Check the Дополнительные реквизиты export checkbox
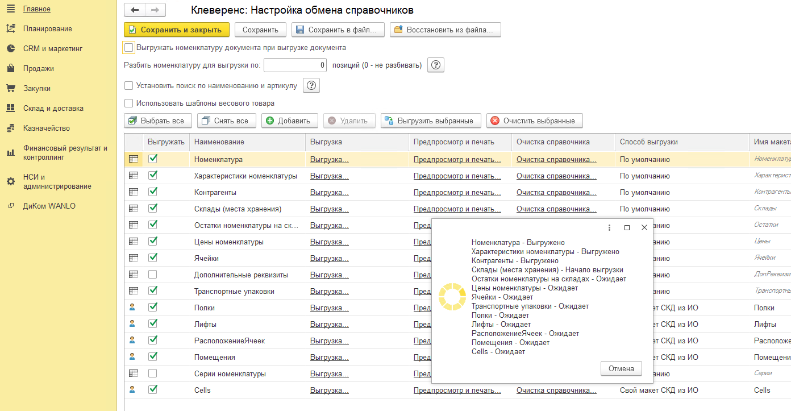The image size is (791, 411). 152,275
